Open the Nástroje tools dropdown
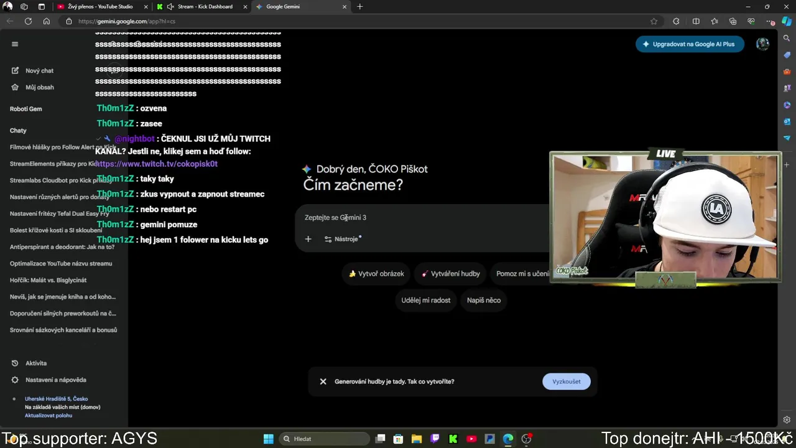Viewport: 796px width, 448px height. click(343, 239)
